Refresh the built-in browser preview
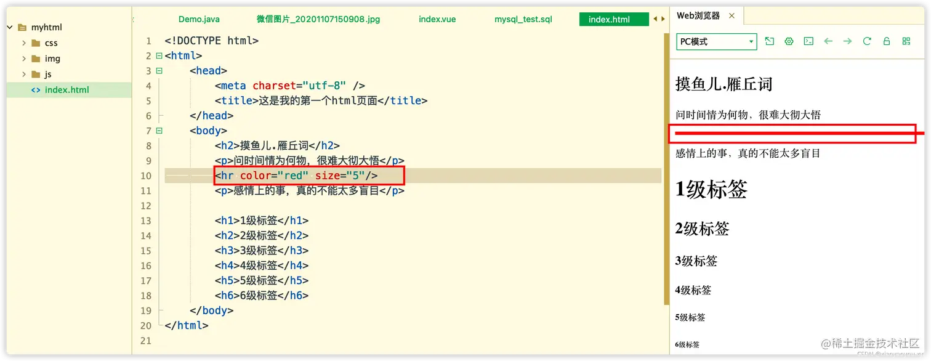This screenshot has height=361, width=931. click(x=867, y=41)
